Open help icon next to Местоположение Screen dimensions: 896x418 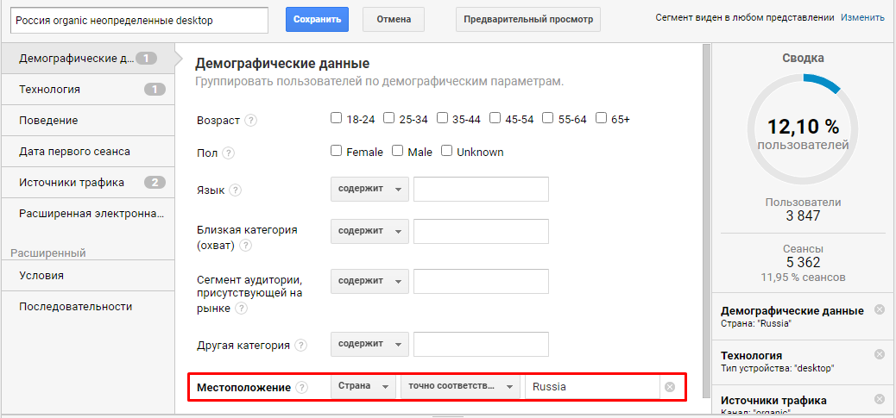click(302, 387)
